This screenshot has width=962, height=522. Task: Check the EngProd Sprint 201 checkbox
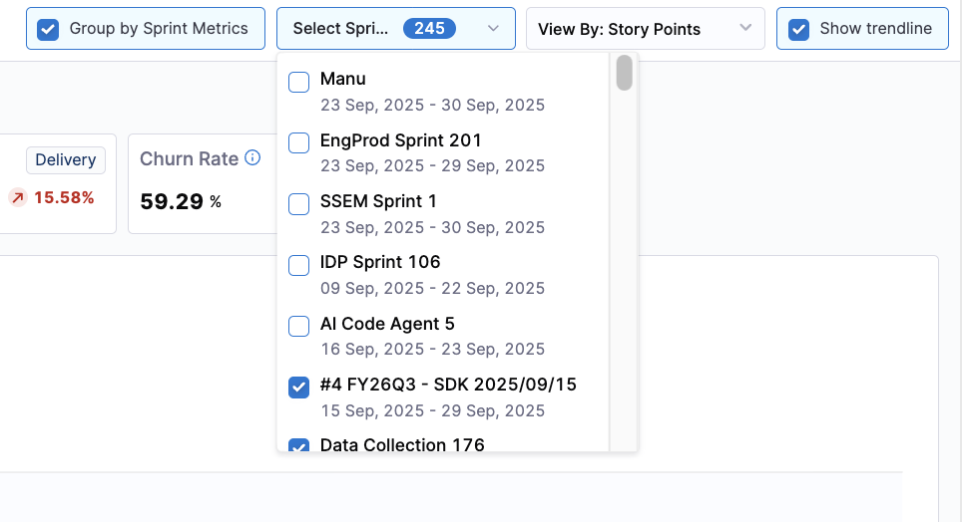[x=298, y=142]
